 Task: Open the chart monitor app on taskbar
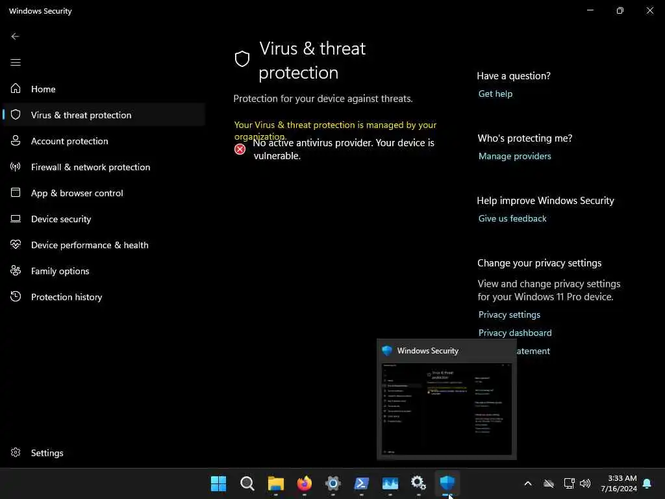pos(390,483)
